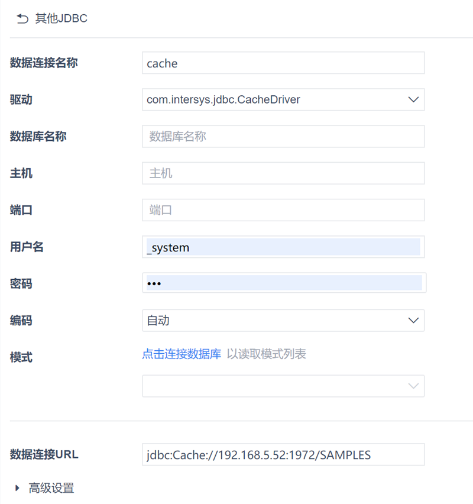Open the 驱动 driver dropdown
The width and height of the screenshot is (473, 504).
pos(283,99)
